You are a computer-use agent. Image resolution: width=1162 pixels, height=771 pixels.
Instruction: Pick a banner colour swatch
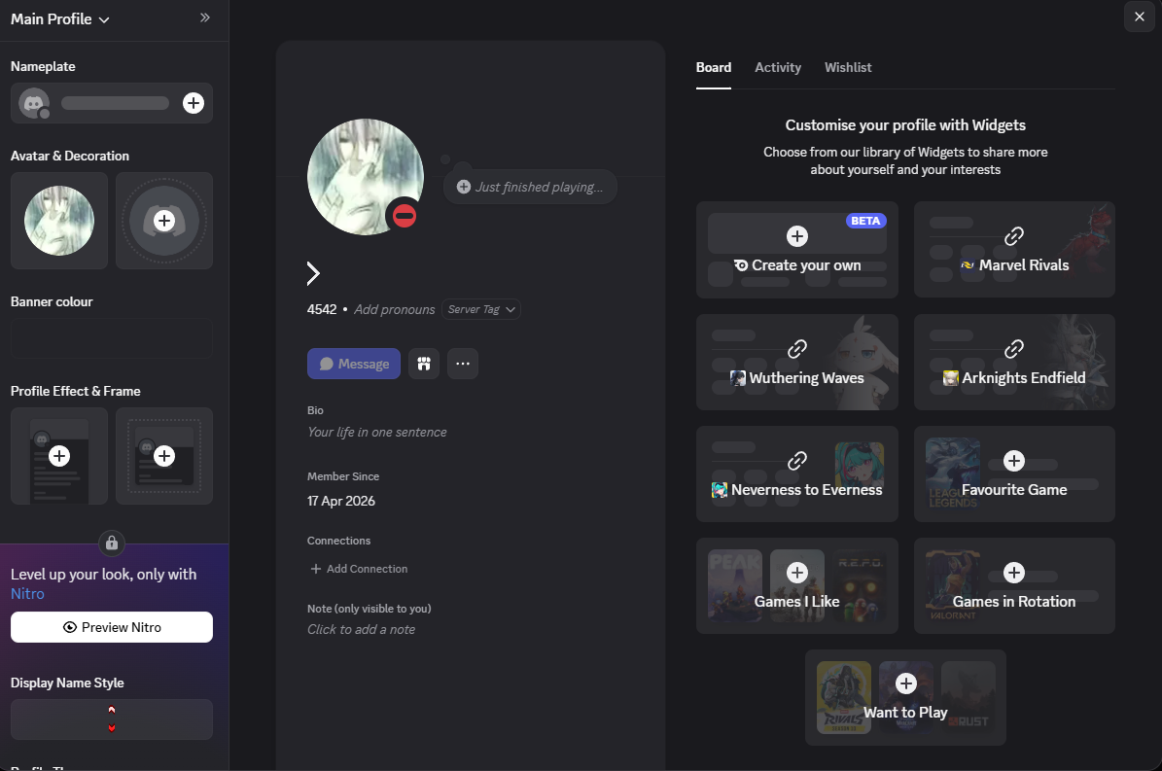[x=111, y=338]
